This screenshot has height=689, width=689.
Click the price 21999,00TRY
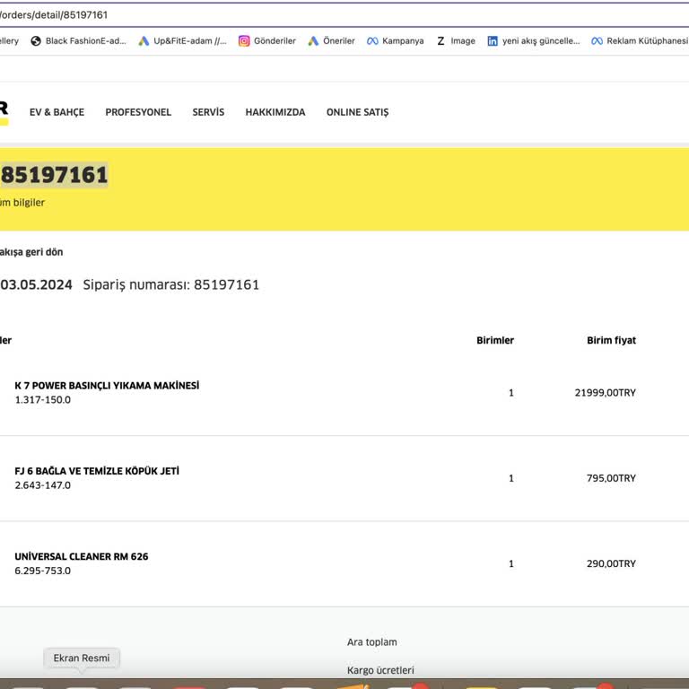tap(605, 392)
